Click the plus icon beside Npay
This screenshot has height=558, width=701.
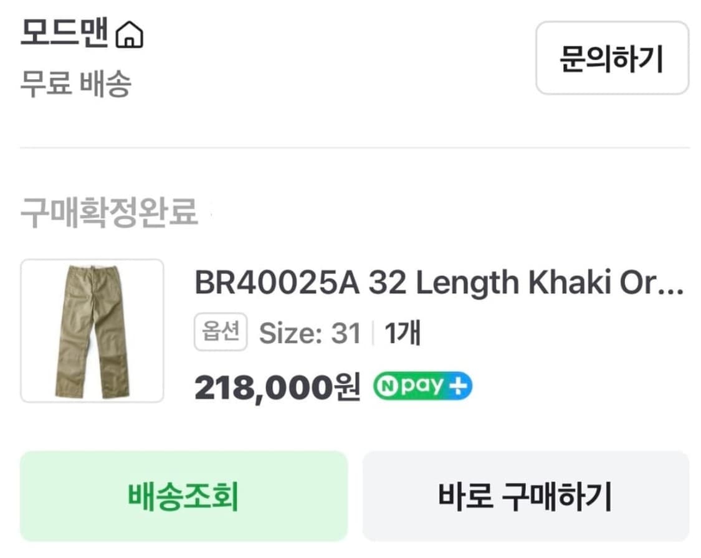pyautogui.click(x=458, y=386)
